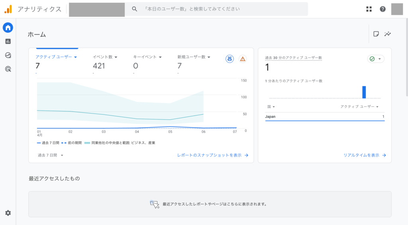This screenshot has height=225, width=408.
Task: Select the 新規ユーザー数 metric tab
Action: tap(193, 57)
